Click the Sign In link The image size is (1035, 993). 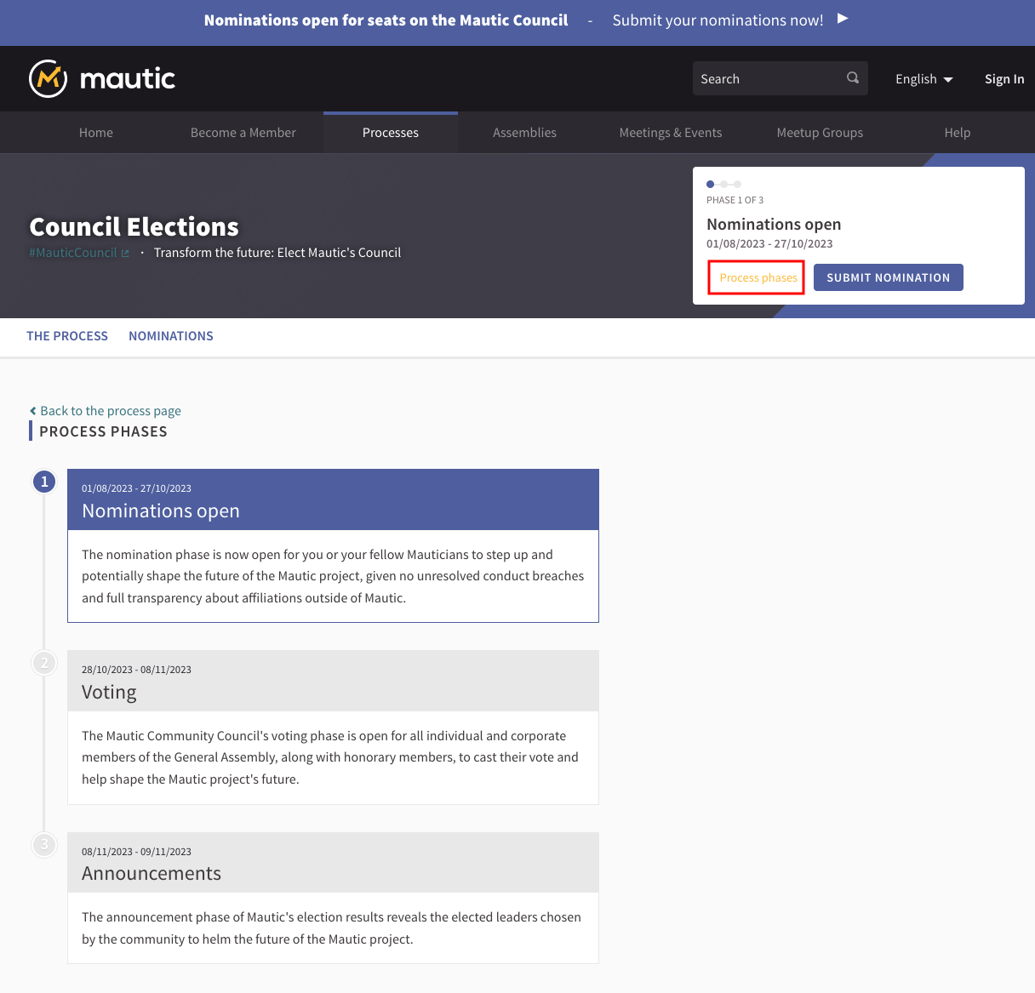[x=1004, y=79]
